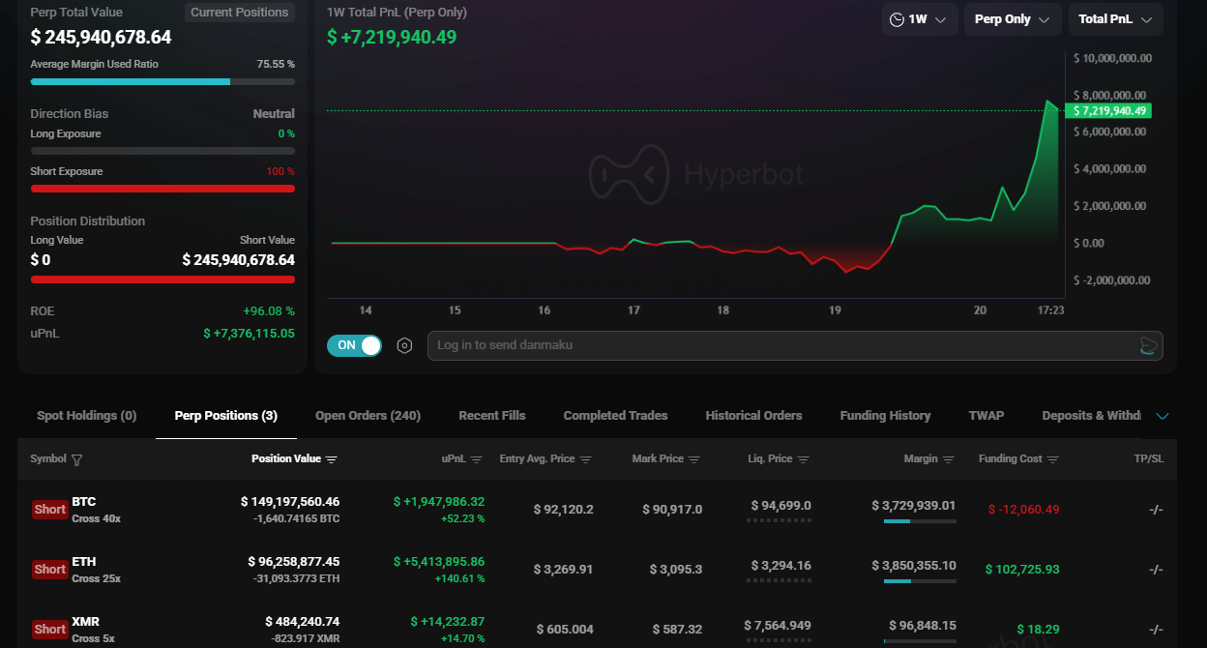Click the Mark Price sort icon
Screen dimensions: 1207x648
coord(693,459)
